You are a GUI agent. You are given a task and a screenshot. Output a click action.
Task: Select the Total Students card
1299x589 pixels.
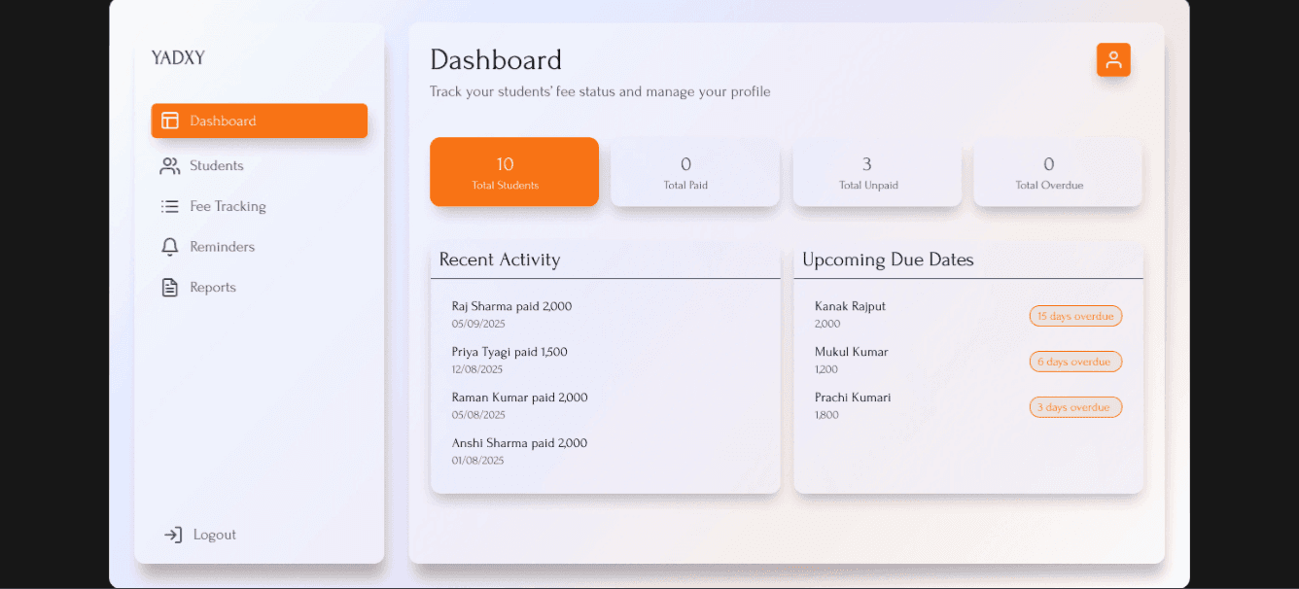pyautogui.click(x=513, y=172)
